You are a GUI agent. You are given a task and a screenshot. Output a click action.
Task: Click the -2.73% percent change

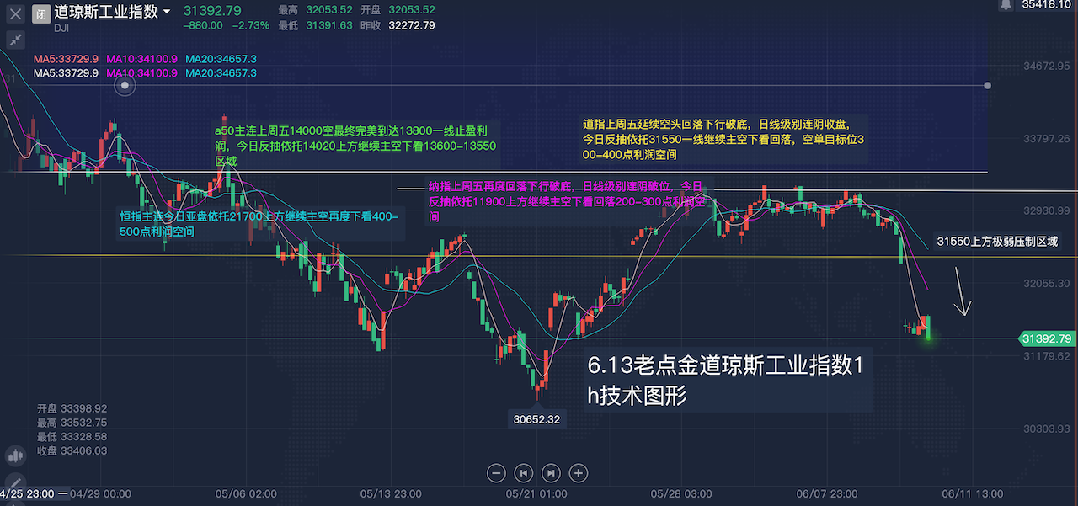tap(250, 25)
